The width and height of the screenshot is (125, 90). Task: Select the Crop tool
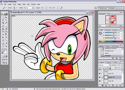click(x=3, y=23)
